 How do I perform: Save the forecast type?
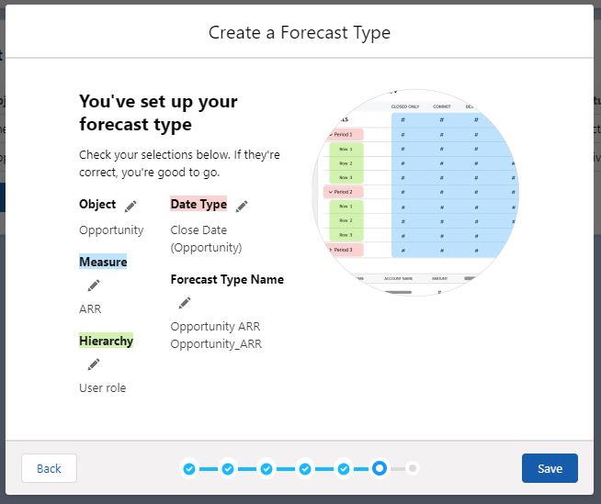click(x=550, y=468)
